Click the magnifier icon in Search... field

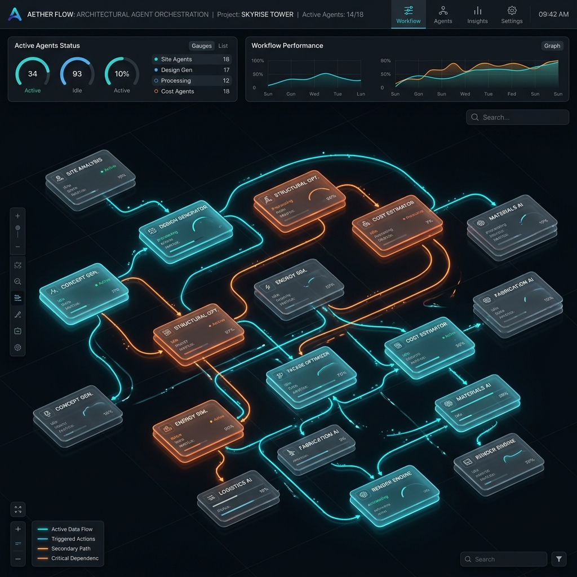pyautogui.click(x=474, y=117)
